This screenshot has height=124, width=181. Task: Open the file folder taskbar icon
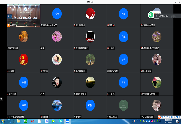[18, 121]
